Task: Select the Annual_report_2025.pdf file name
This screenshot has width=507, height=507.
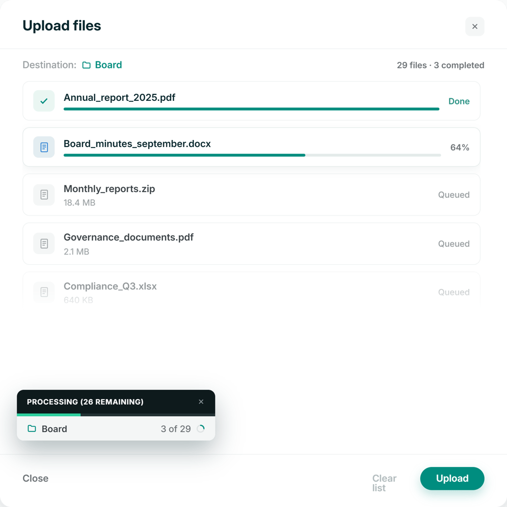Action: tap(119, 97)
